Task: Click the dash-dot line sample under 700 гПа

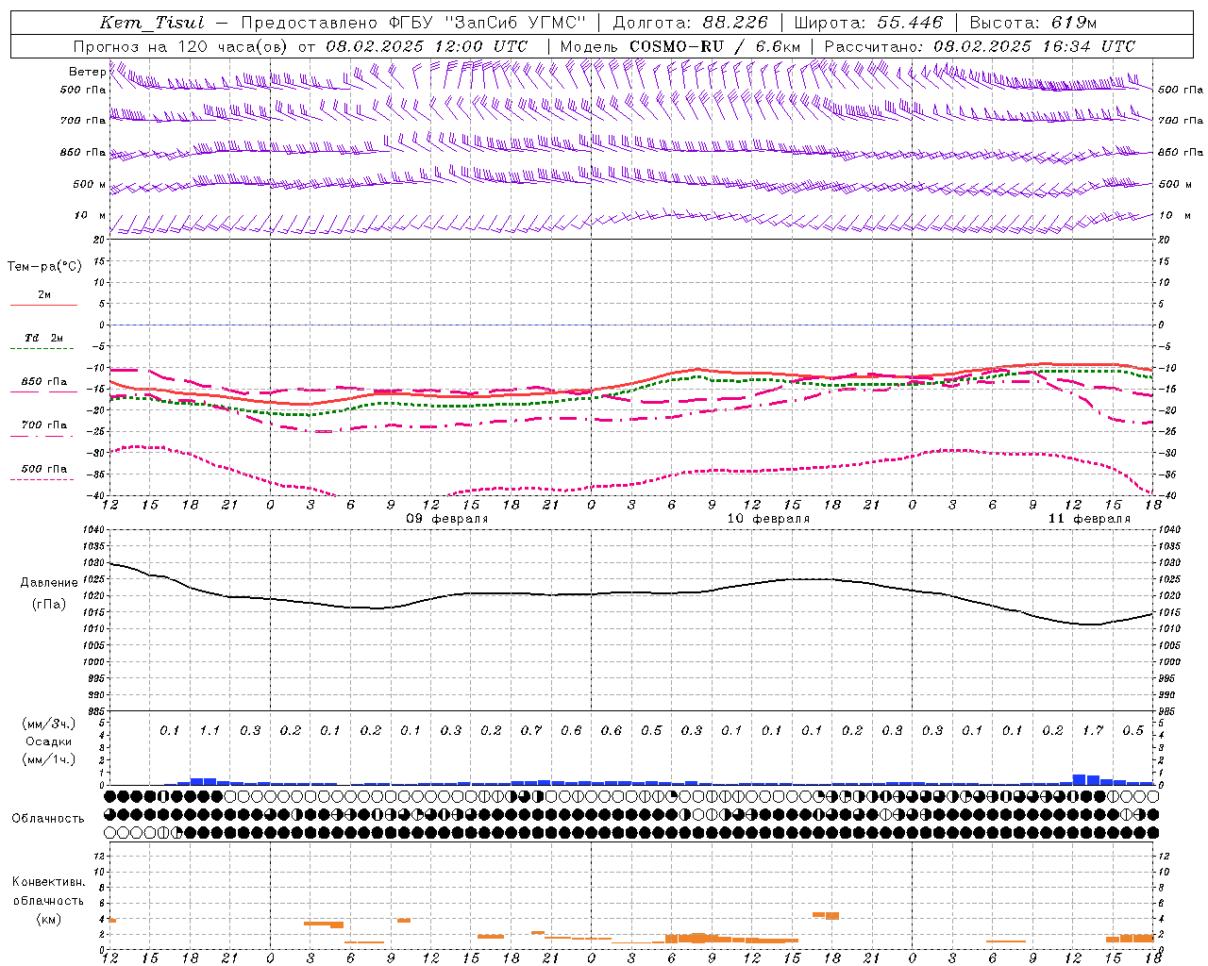Action: (43, 436)
